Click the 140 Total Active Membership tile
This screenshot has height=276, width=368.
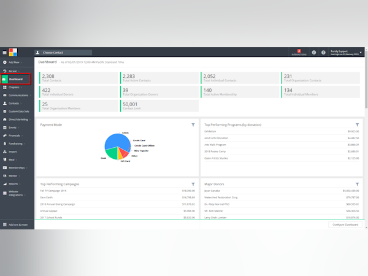coord(240,92)
